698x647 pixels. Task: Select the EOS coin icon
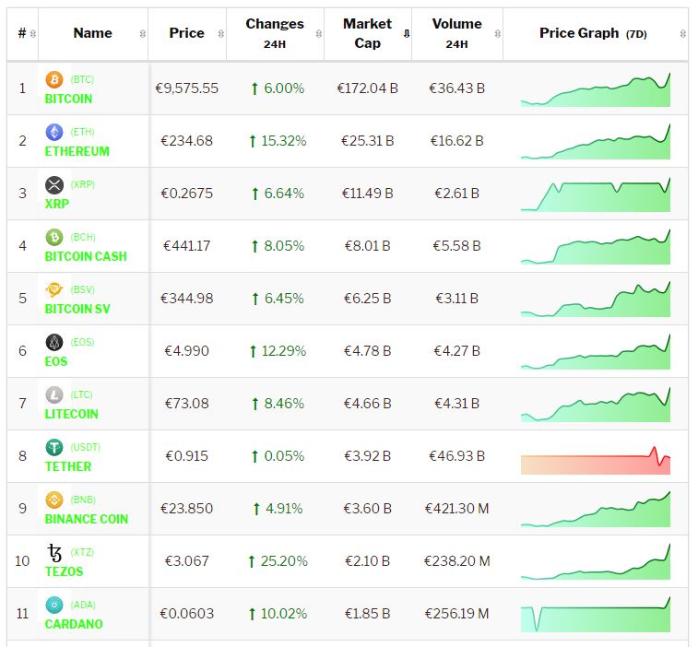54,342
